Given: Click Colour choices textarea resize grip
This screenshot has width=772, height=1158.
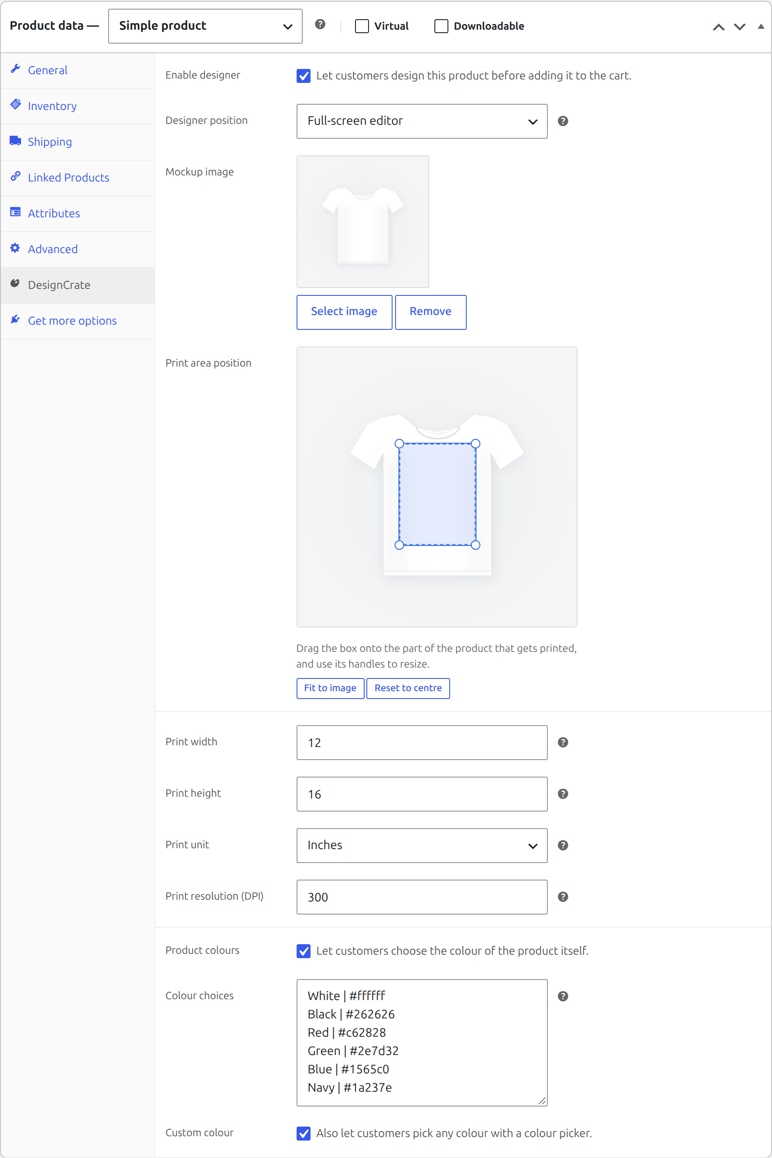Looking at the screenshot, I should [542, 1100].
